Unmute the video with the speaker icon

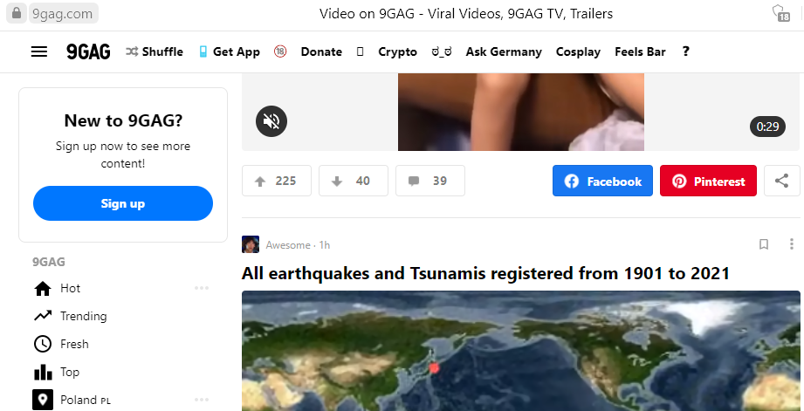coord(271,121)
